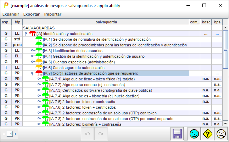Expand the [IA.3] Identificación de los usuarios node
The image size is (229, 142).
[33, 50]
